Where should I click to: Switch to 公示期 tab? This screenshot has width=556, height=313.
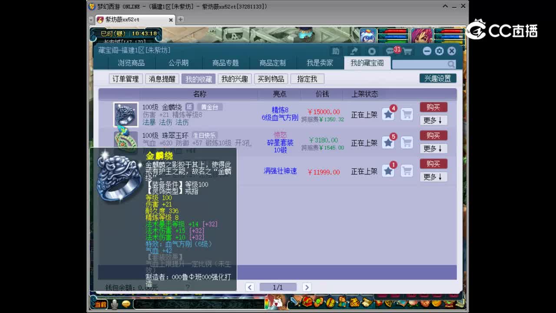click(179, 63)
